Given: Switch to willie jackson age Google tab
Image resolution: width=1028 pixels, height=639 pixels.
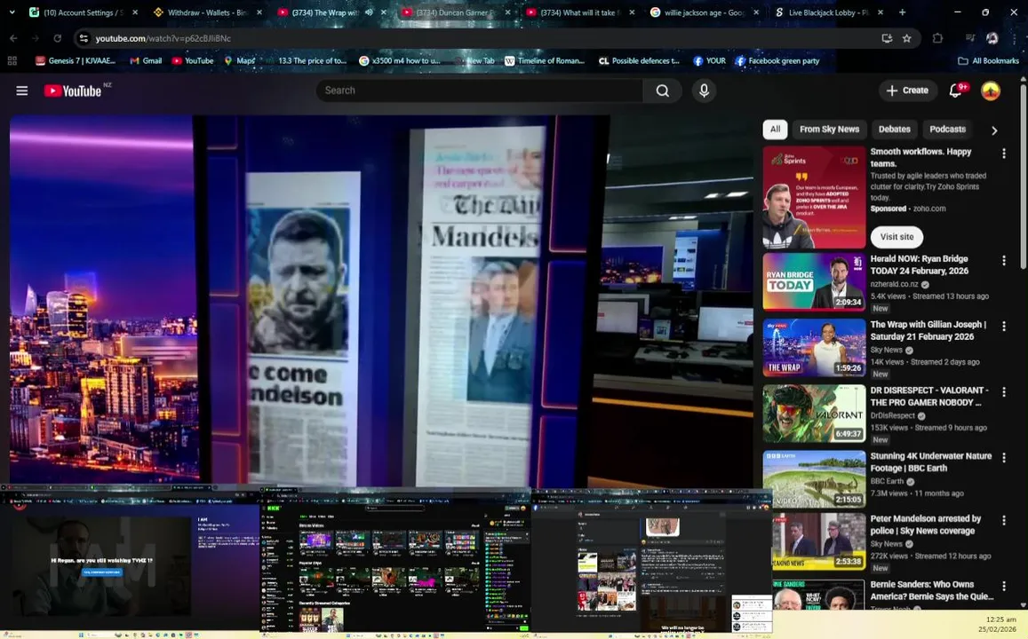Looking at the screenshot, I should click(x=702, y=12).
